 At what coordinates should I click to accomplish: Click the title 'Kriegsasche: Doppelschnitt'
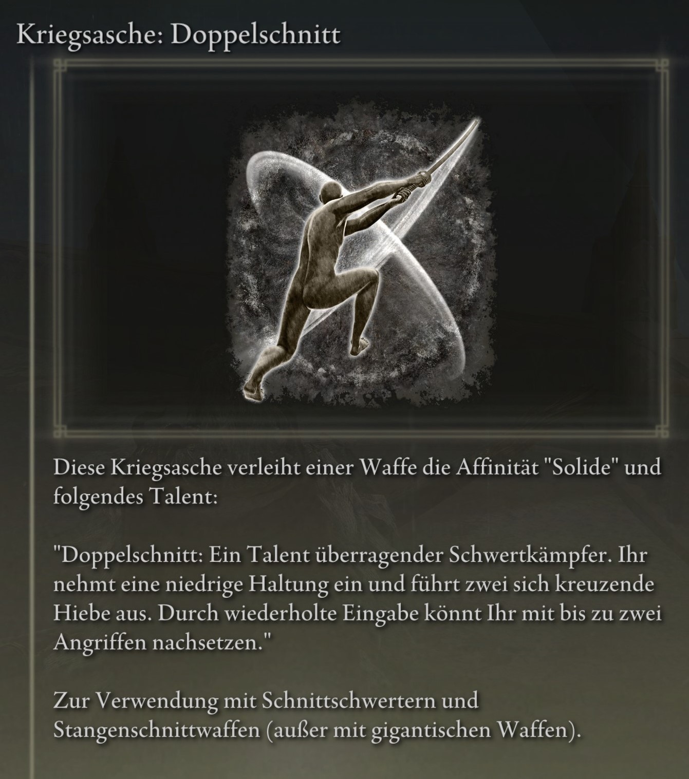(178, 34)
